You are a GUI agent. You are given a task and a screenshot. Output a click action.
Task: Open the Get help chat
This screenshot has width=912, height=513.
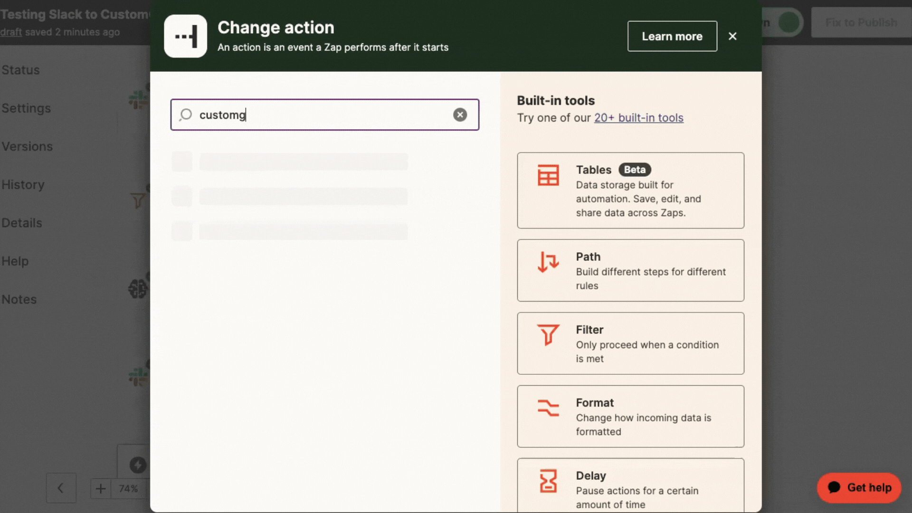coord(859,487)
